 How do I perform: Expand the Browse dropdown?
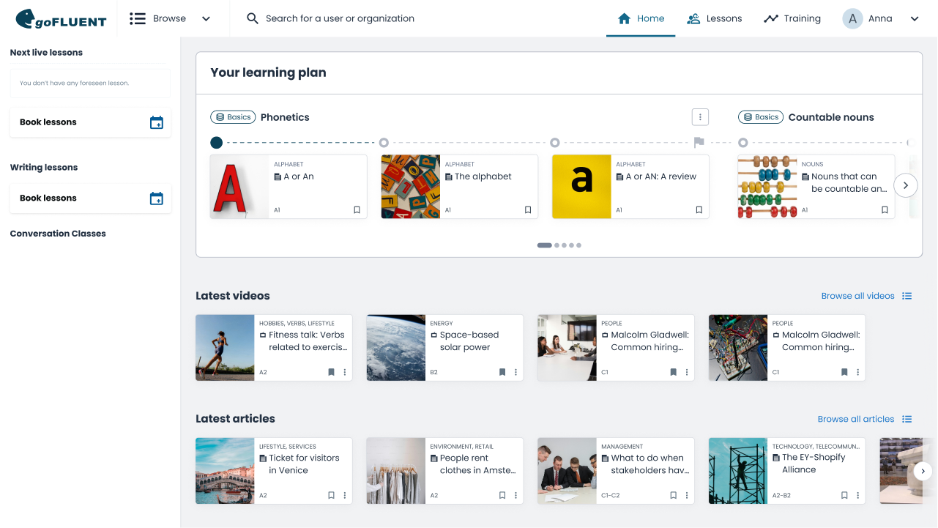point(206,18)
